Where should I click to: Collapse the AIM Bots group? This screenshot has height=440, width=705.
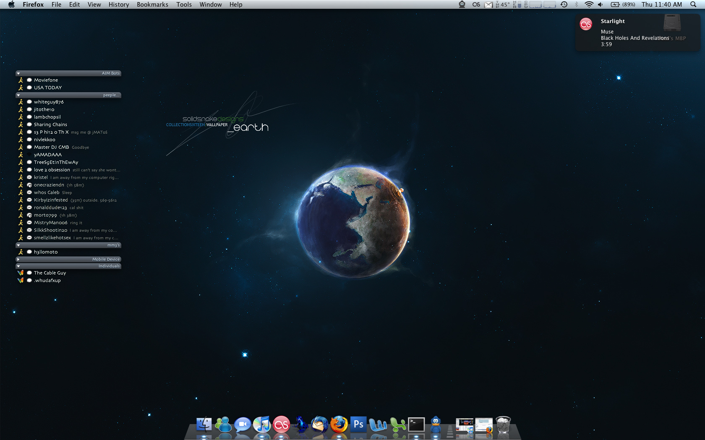(x=18, y=73)
